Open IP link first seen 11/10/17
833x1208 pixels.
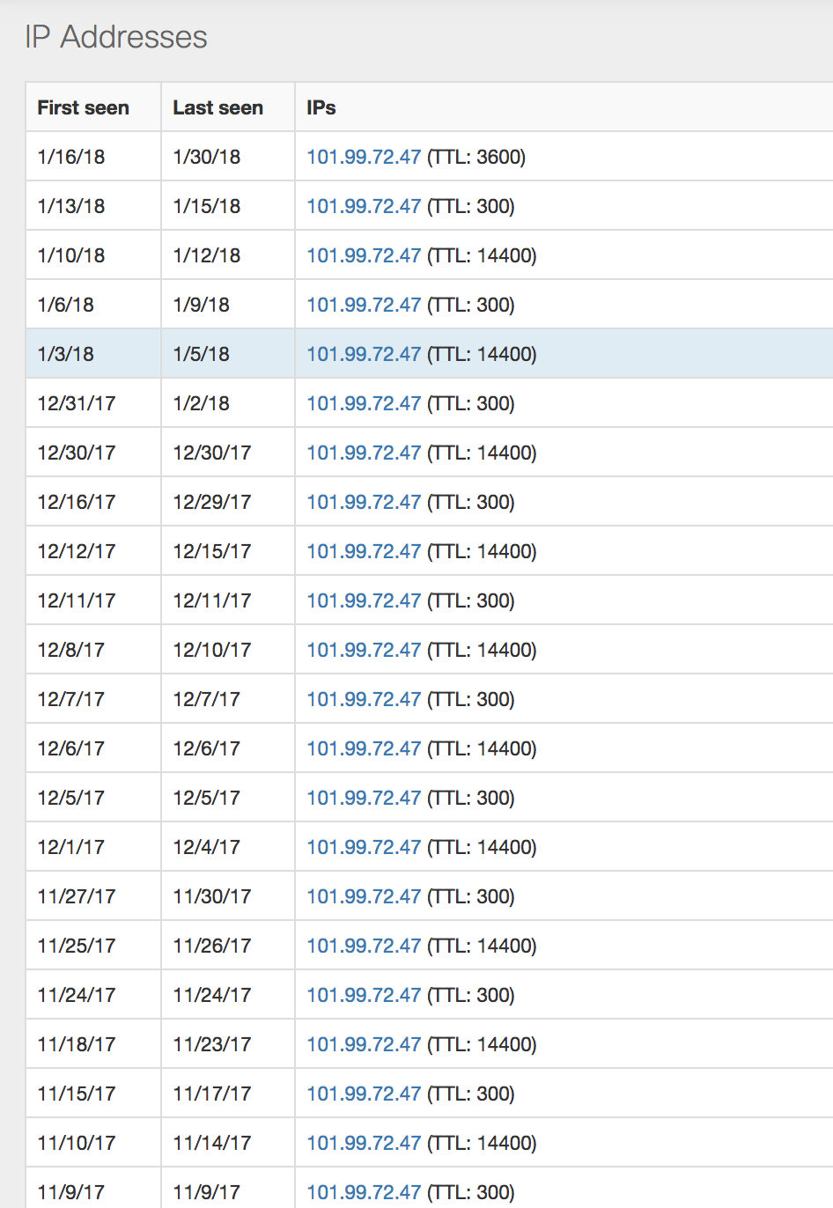[364, 1143]
